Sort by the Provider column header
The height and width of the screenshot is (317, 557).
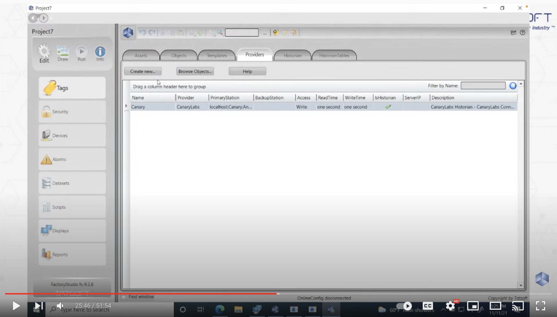tap(192, 98)
